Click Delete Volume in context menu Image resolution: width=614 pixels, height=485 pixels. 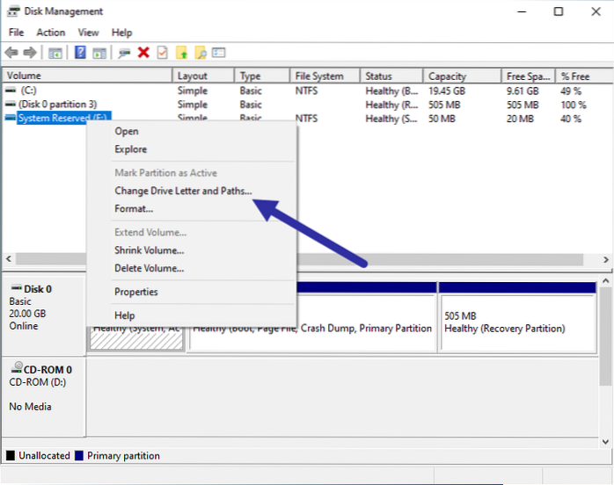point(149,268)
